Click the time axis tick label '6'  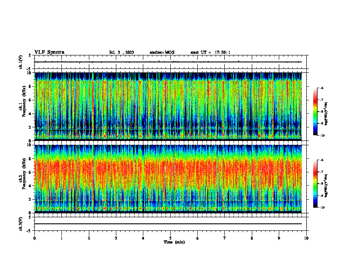pyautogui.click(x=197, y=238)
